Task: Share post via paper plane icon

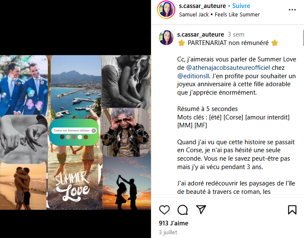Action: coord(201,209)
